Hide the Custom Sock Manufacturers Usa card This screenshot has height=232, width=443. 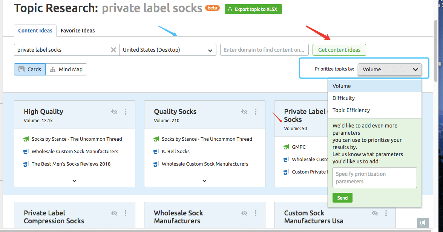tap(375, 213)
